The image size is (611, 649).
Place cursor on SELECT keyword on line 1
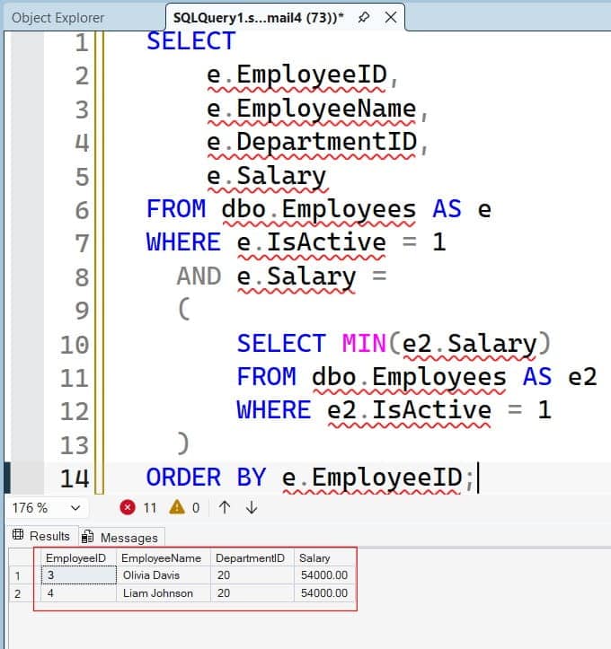191,41
